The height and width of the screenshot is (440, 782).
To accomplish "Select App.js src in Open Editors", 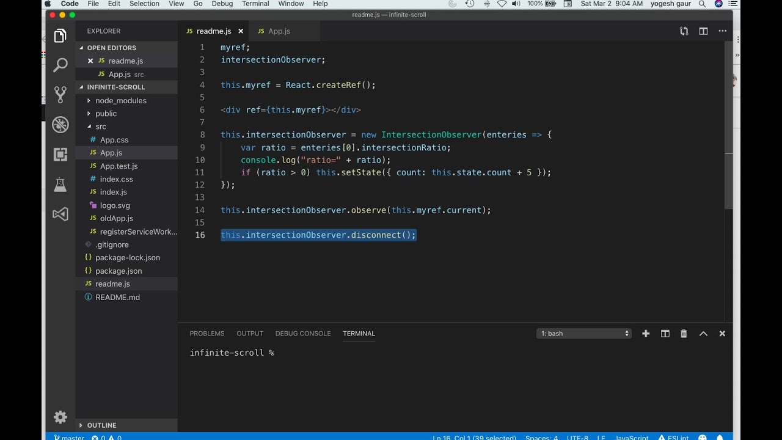I will [x=126, y=75].
